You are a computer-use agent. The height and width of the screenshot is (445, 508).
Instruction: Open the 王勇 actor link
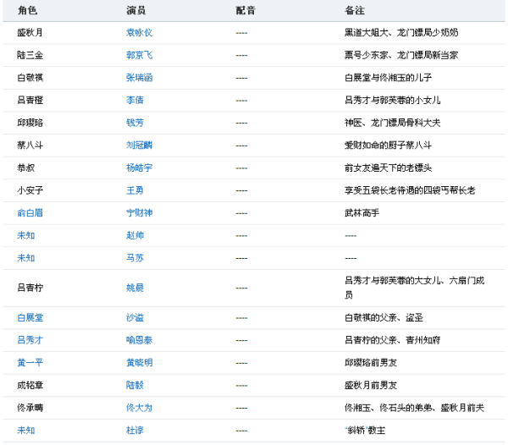tap(135, 190)
